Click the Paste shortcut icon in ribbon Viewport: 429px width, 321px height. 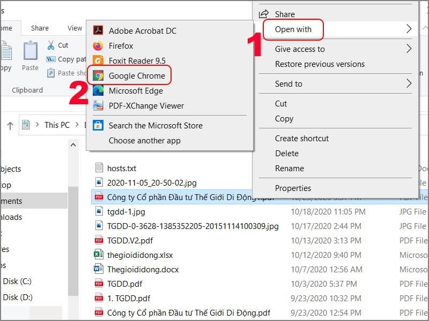tap(51, 73)
